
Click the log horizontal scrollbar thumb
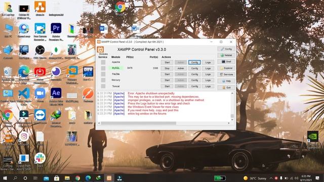click(x=138, y=123)
